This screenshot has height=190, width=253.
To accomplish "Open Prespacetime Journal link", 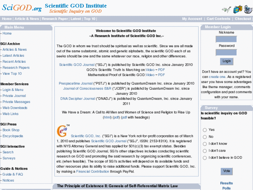I will (76, 83).
